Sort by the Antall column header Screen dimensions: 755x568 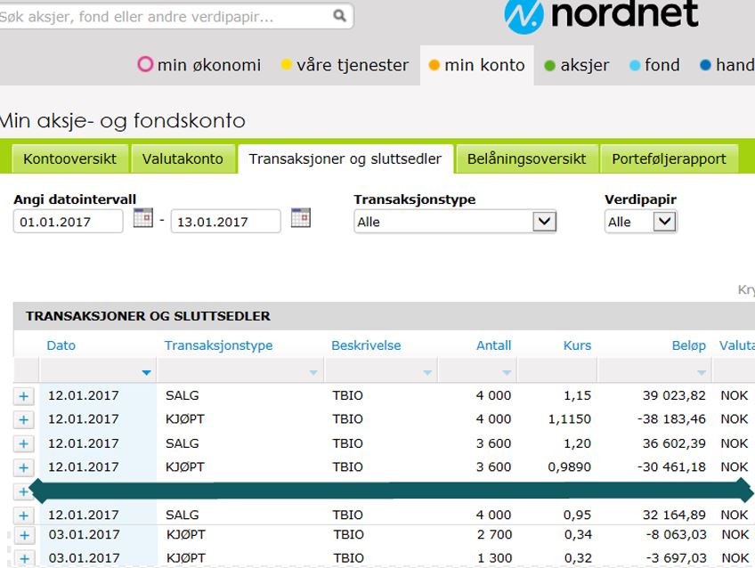click(493, 345)
